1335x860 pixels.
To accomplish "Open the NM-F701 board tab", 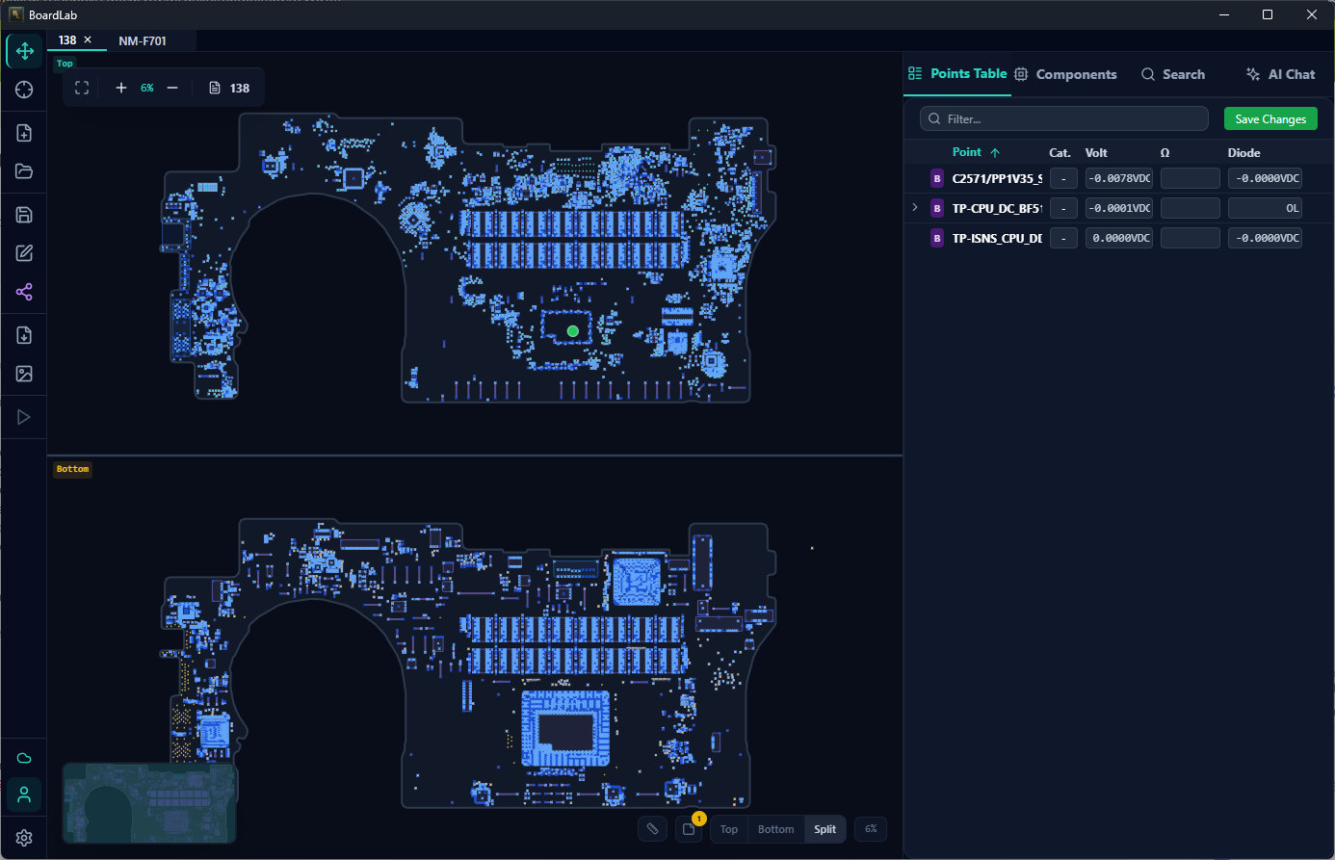I will click(x=140, y=40).
